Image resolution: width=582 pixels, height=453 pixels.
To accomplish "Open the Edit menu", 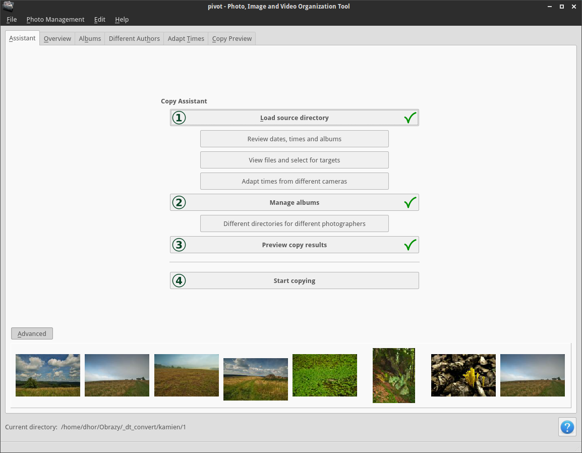I will tap(99, 19).
